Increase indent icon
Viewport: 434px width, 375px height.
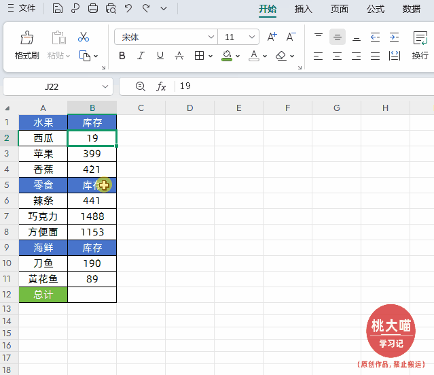click(394, 37)
